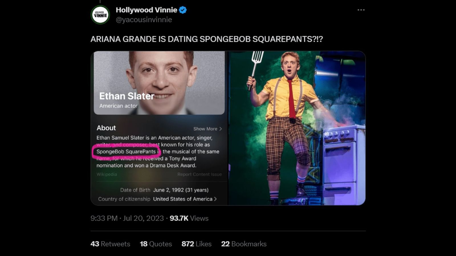The height and width of the screenshot is (256, 456).
Task: Click the @yacousinvinnie handle
Action: 143,19
